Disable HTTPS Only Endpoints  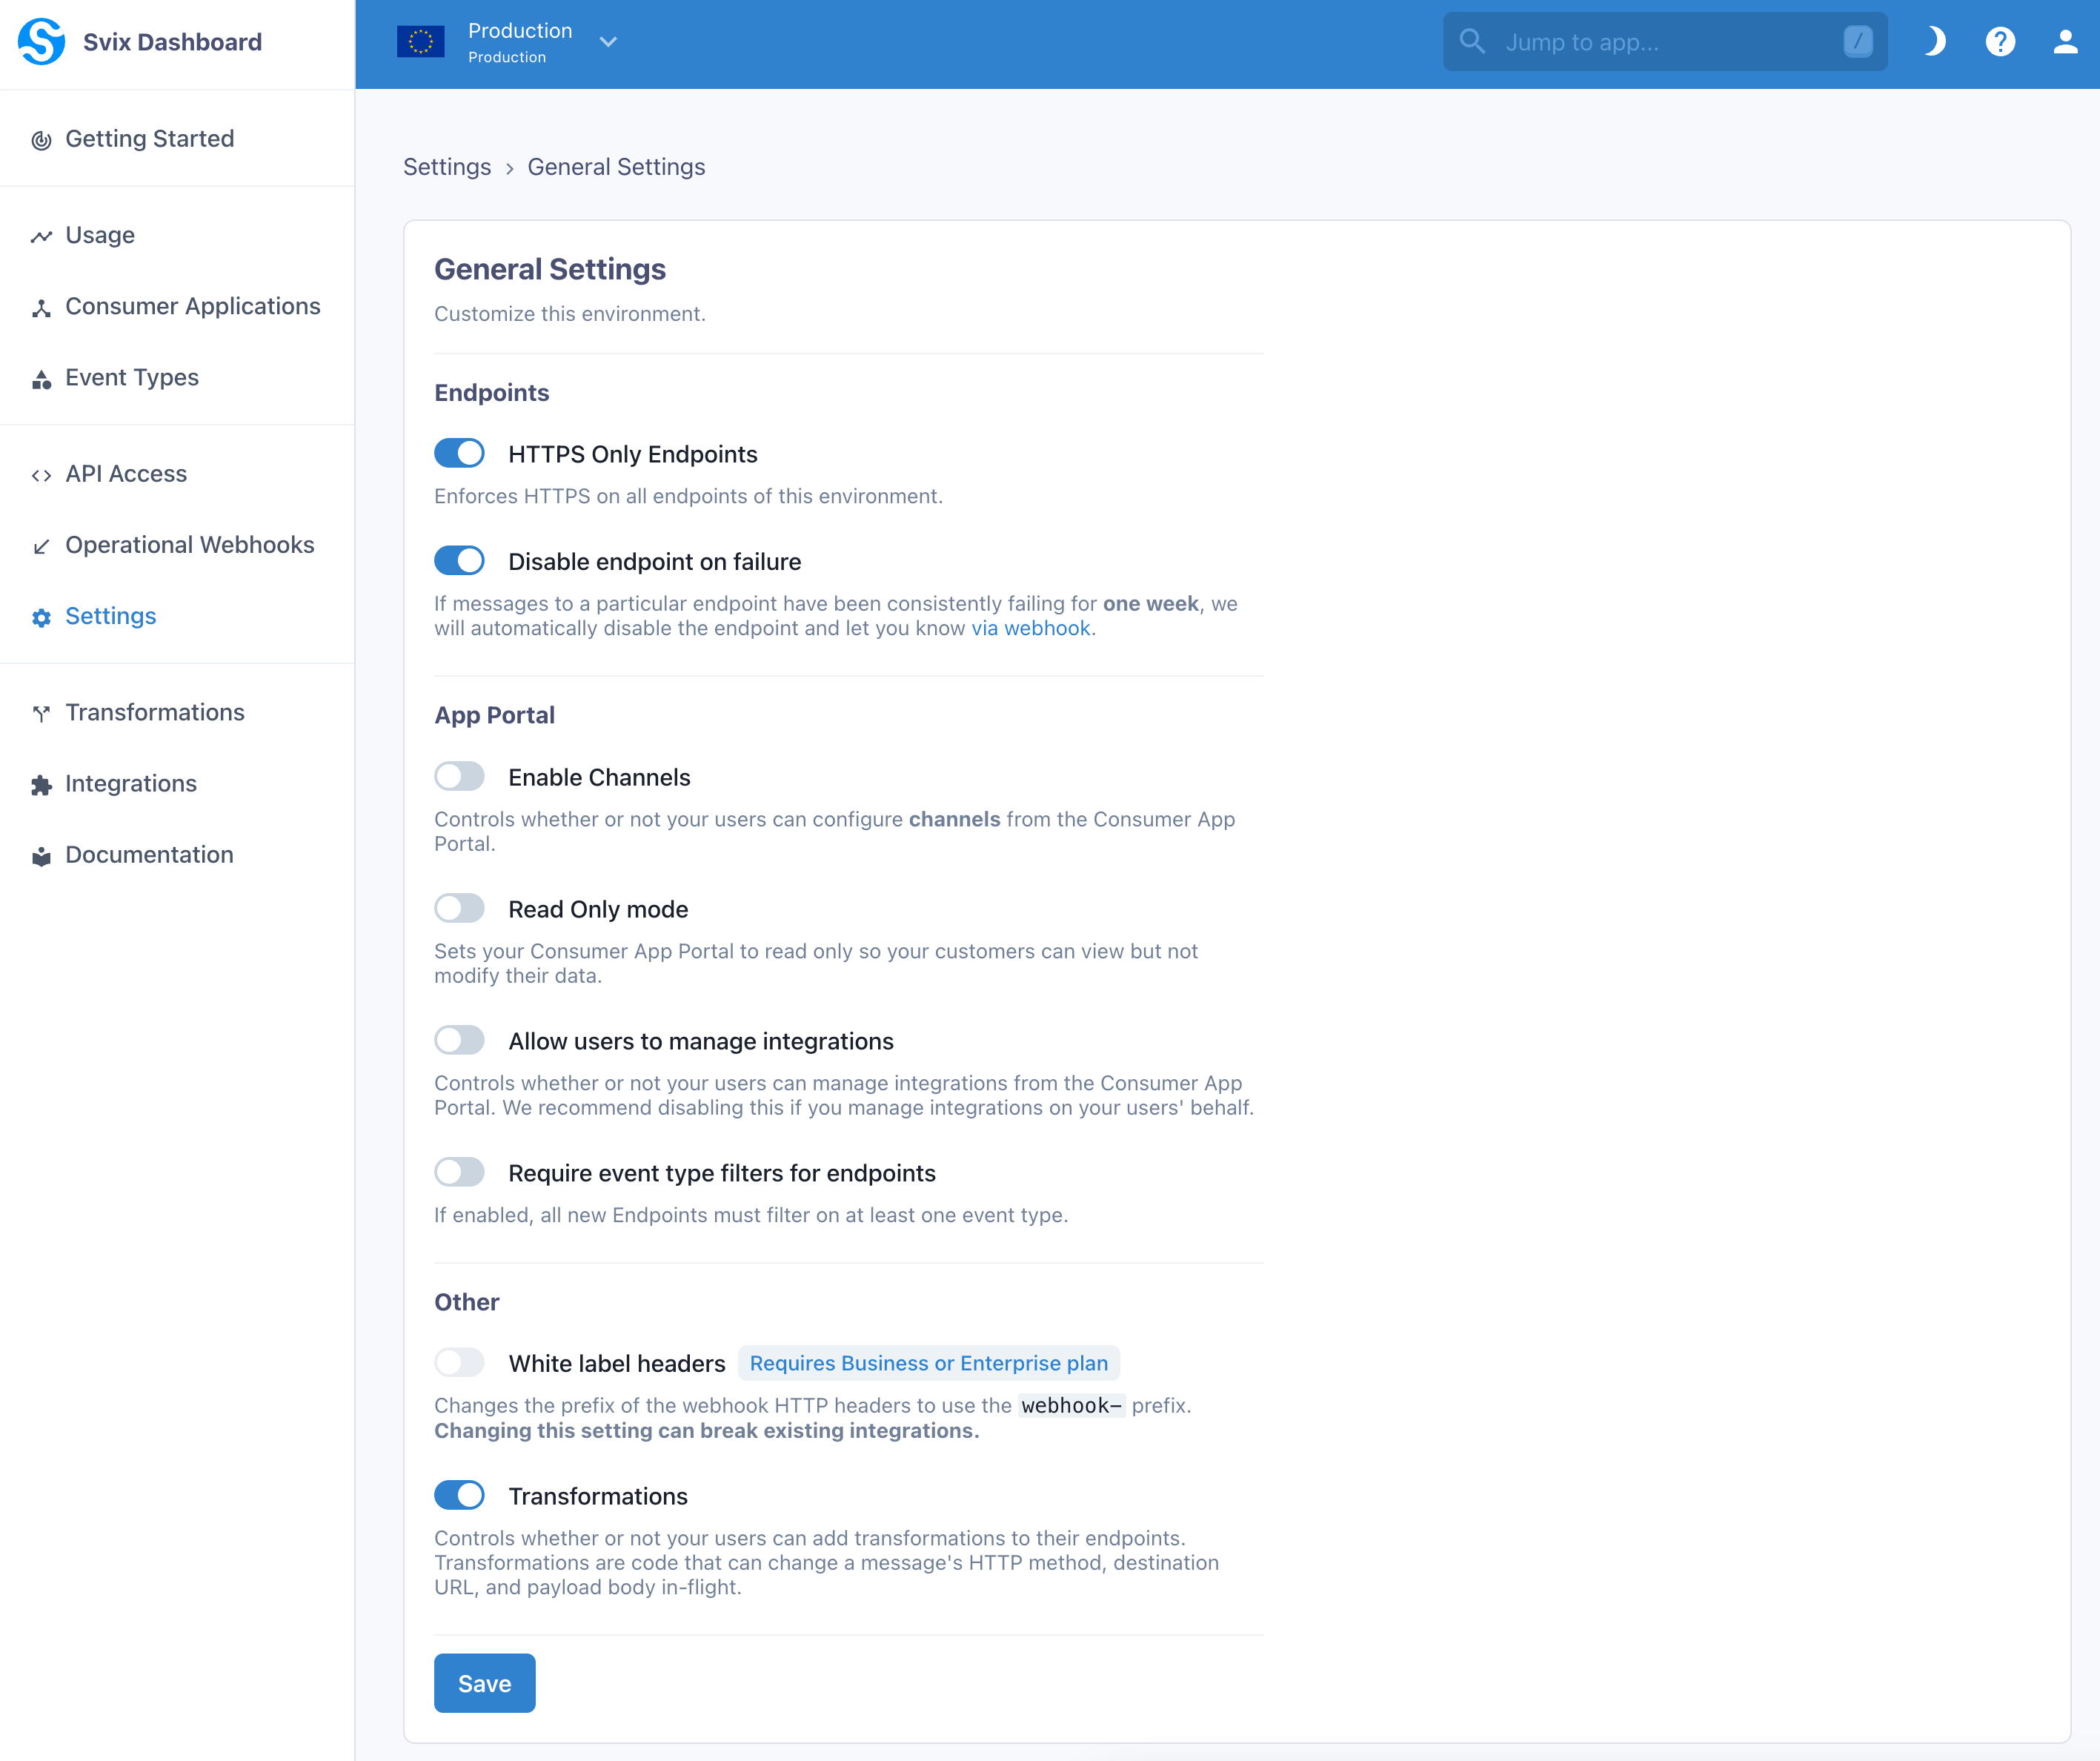click(x=459, y=453)
